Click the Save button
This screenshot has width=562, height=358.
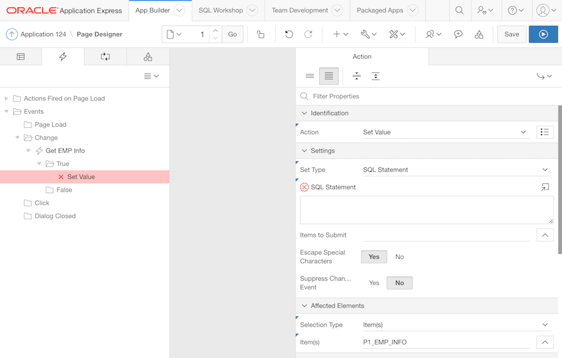point(511,34)
